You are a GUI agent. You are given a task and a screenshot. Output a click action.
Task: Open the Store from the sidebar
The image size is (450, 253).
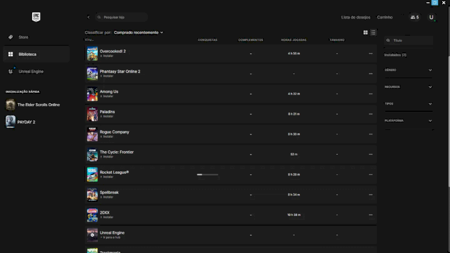pyautogui.click(x=23, y=37)
